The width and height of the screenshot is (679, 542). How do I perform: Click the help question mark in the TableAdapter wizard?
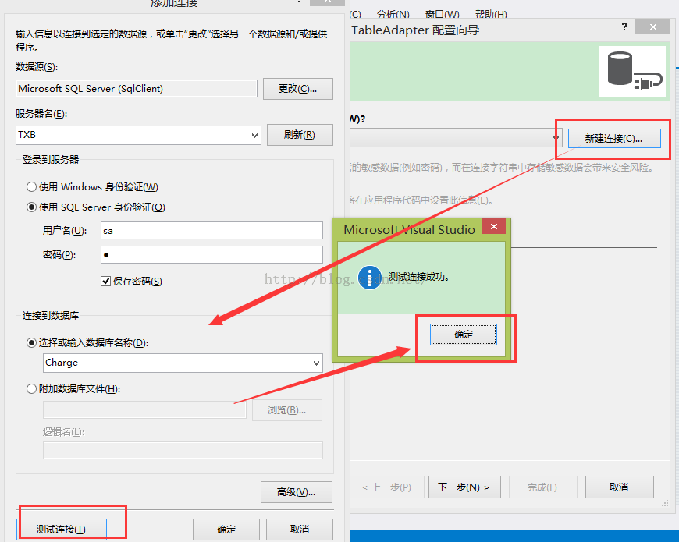pos(624,27)
